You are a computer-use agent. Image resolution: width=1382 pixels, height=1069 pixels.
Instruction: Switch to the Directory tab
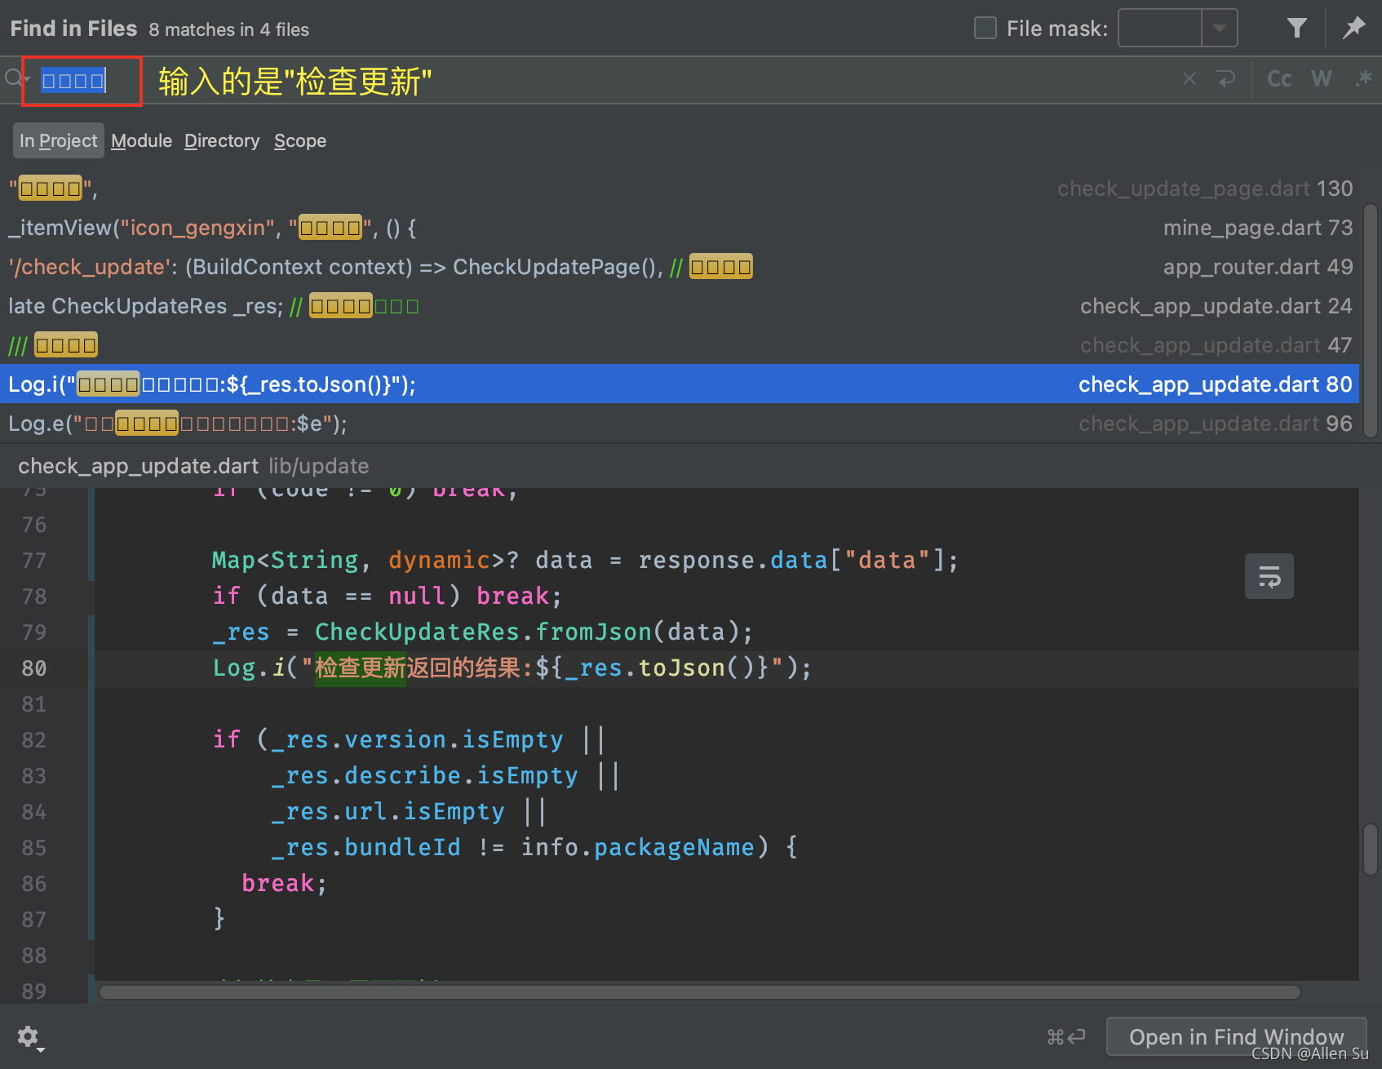click(222, 140)
